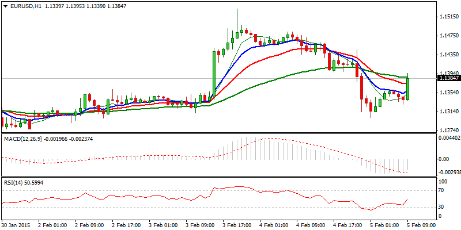Viewport: 461px width, 230px height.
Task: Click the 4 Feb 09:00 time axis label
Action: [311, 225]
